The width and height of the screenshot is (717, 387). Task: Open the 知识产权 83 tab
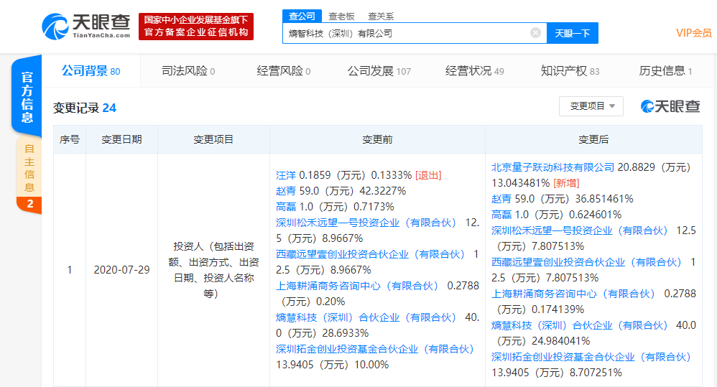[570, 71]
